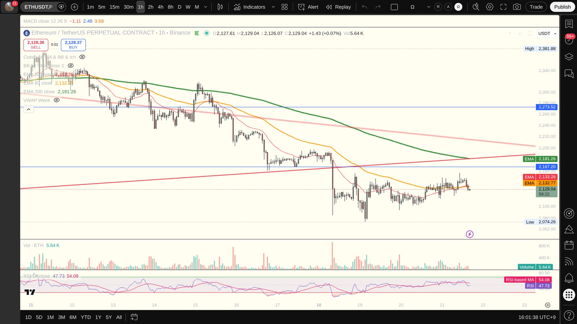Open the ETHUSDT.P symbol search
This screenshot has height=324, width=577.
[38, 7]
